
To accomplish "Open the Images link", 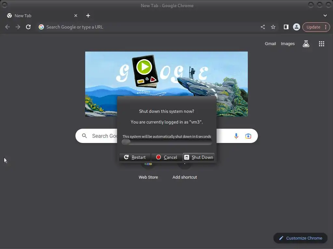I will tap(287, 44).
